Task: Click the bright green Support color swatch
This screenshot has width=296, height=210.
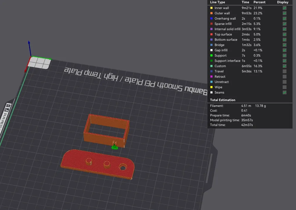Action: [211, 55]
